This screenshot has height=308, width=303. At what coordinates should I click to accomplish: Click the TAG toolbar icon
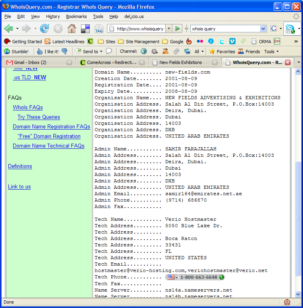point(99,29)
